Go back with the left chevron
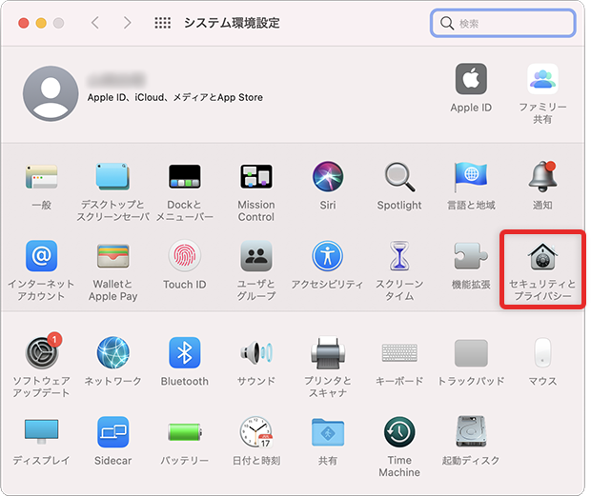591x496 pixels. [95, 23]
